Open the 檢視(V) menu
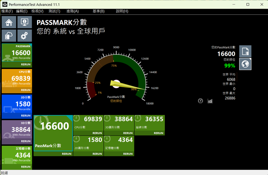This screenshot has height=175, width=268. 37,11
